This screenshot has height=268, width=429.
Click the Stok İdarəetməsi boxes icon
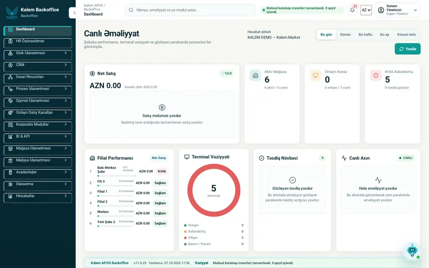(10, 53)
